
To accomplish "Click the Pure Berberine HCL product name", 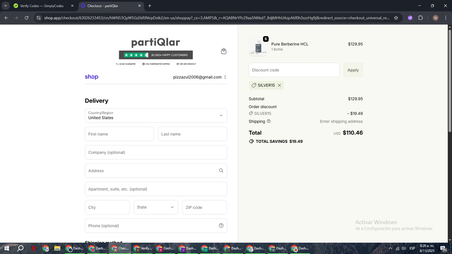I will (x=290, y=44).
